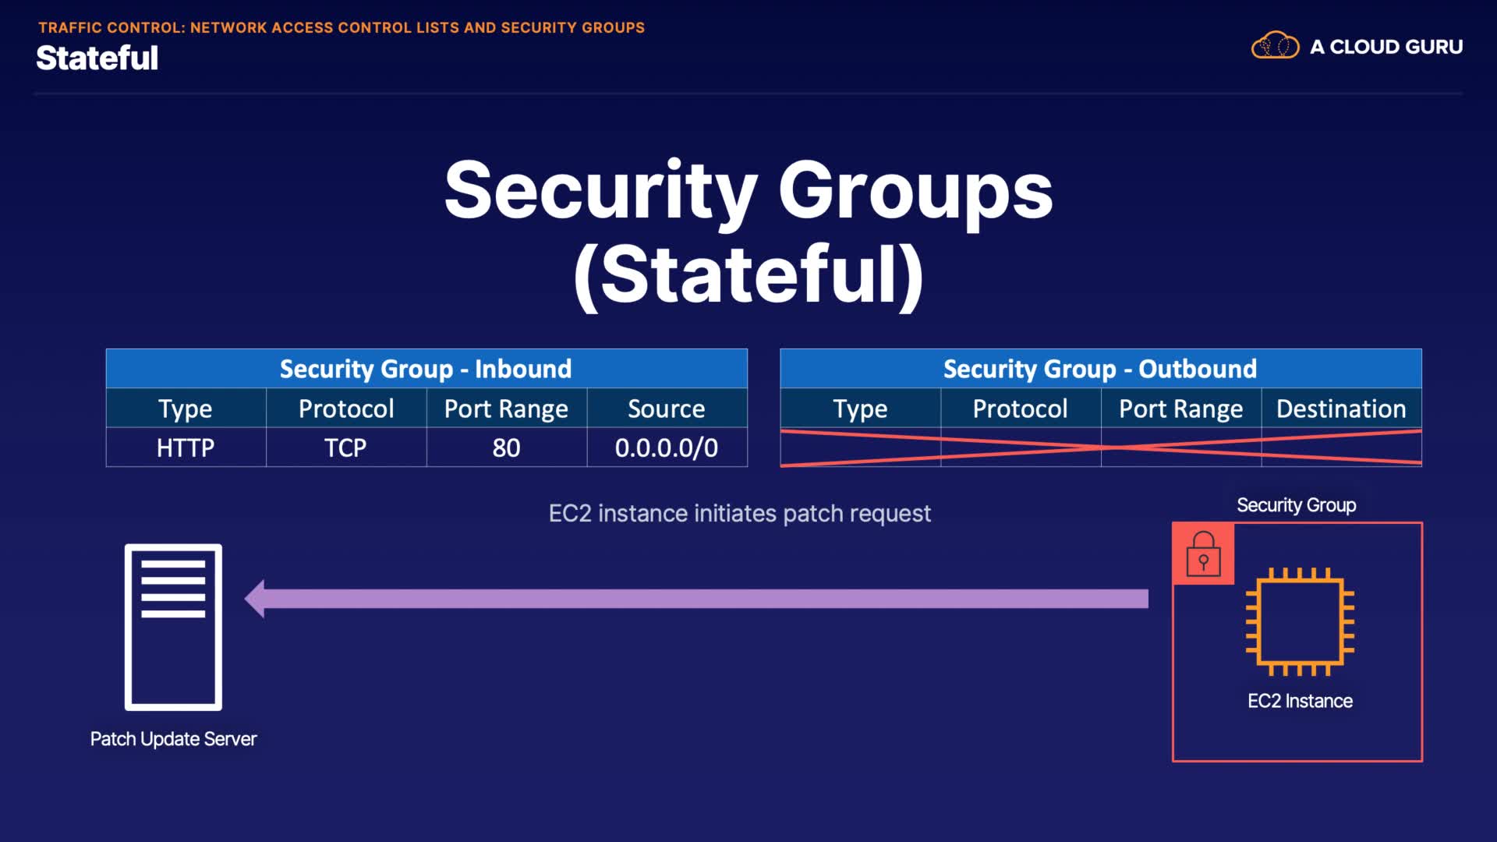This screenshot has height=842, width=1497.
Task: Select the port range 80 cell
Action: point(506,448)
